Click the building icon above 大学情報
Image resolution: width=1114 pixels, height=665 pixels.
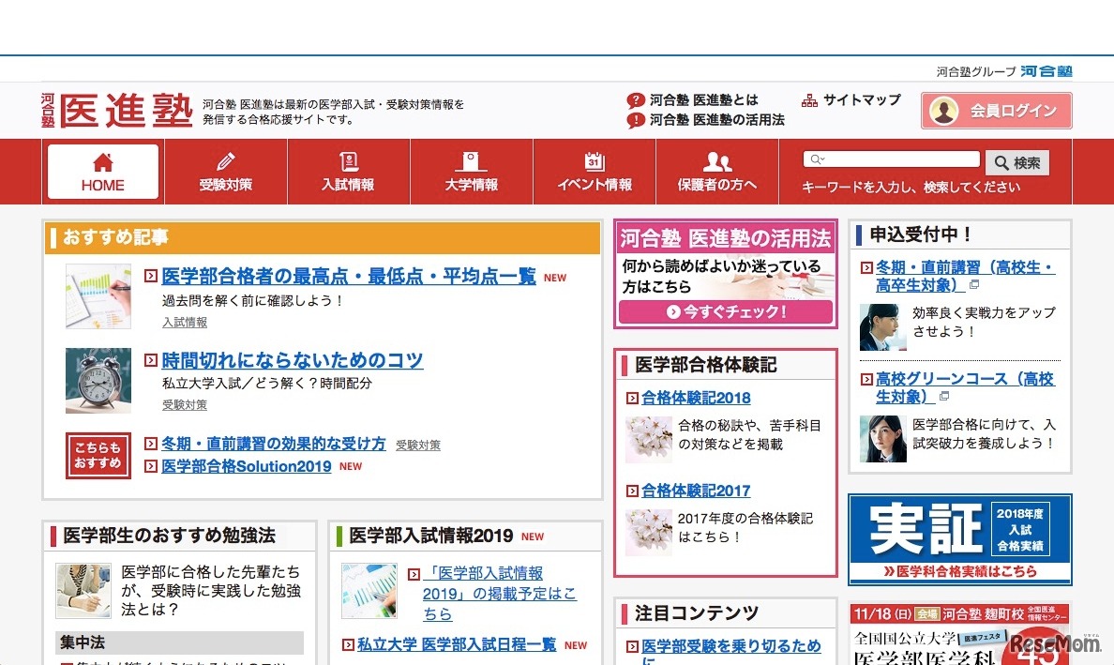tap(471, 160)
